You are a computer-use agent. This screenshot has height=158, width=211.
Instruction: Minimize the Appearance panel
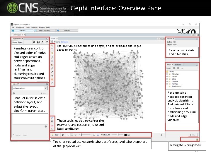click(47, 39)
